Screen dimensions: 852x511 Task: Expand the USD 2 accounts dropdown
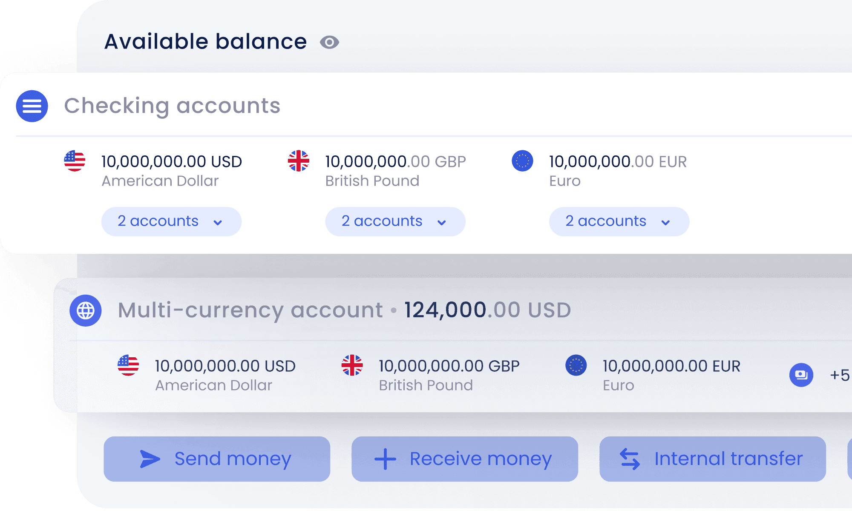171,221
